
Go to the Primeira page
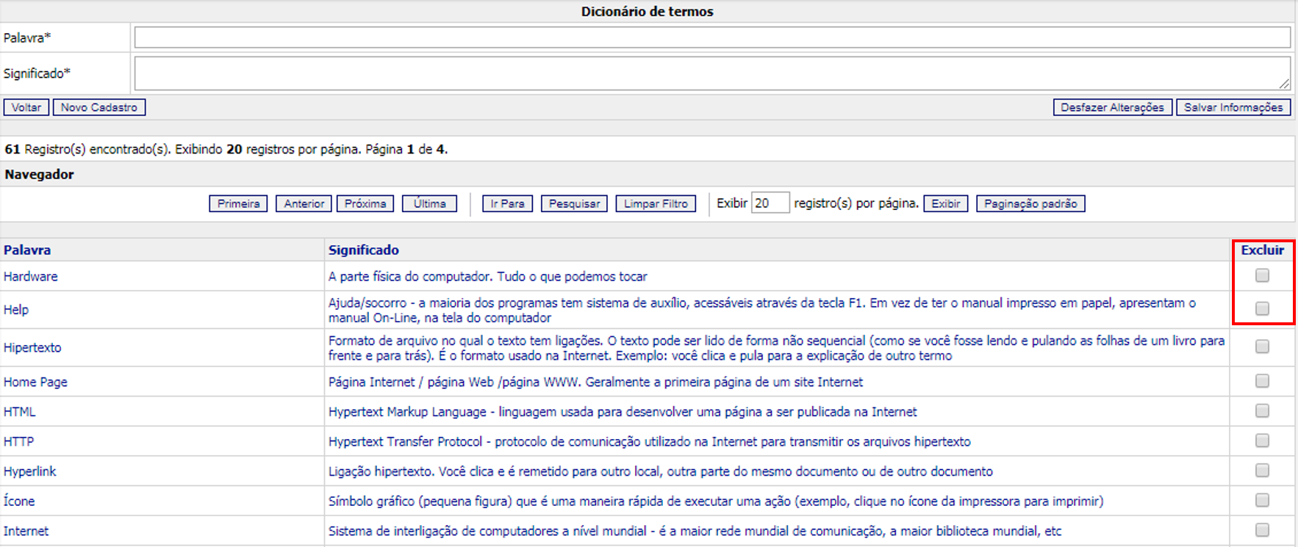tap(238, 203)
